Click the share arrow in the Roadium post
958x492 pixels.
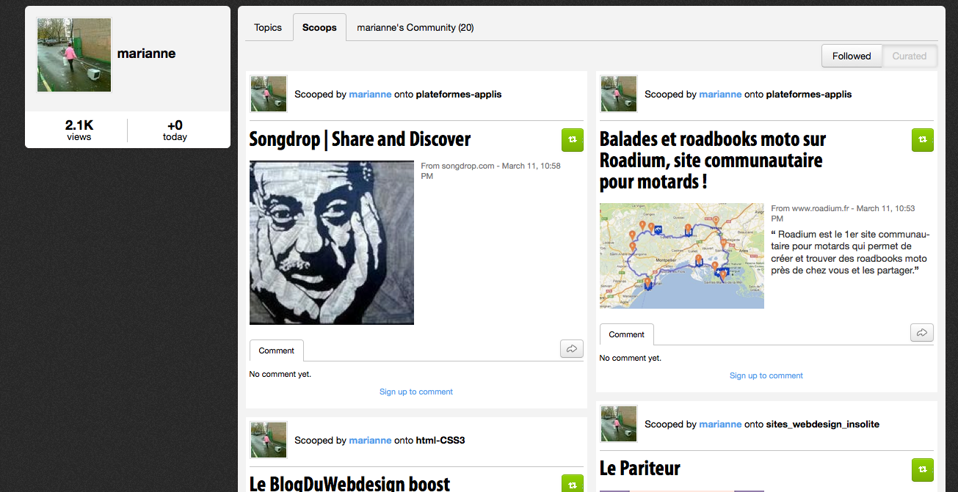tap(922, 333)
